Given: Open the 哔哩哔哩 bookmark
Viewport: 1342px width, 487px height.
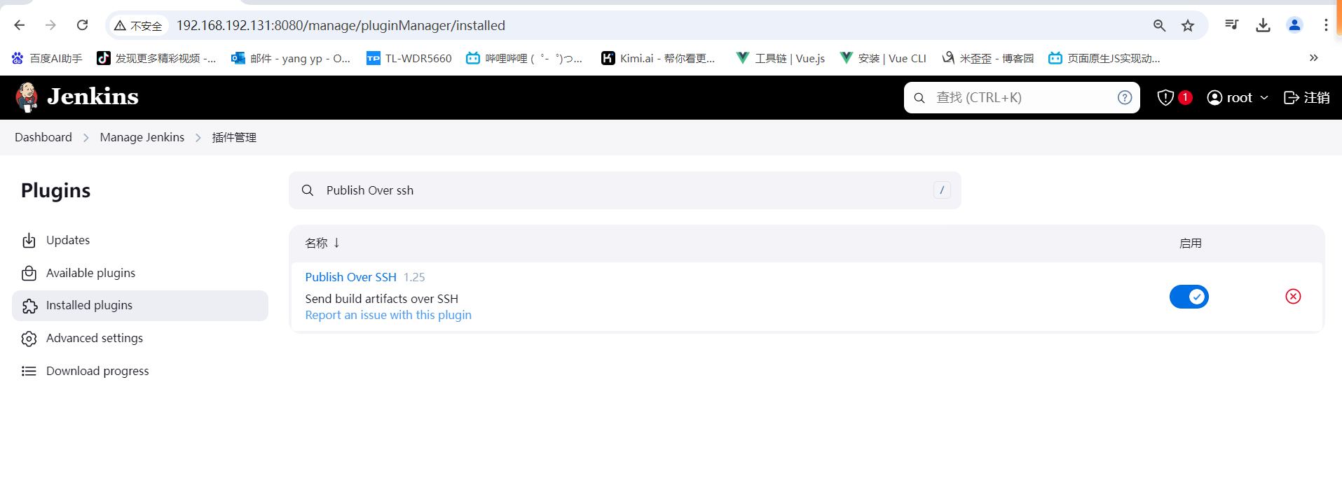Looking at the screenshot, I should (524, 58).
